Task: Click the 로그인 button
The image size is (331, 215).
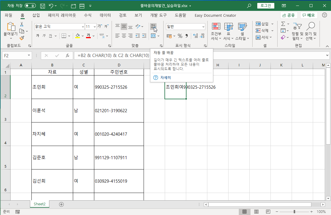Action: tap(266, 6)
